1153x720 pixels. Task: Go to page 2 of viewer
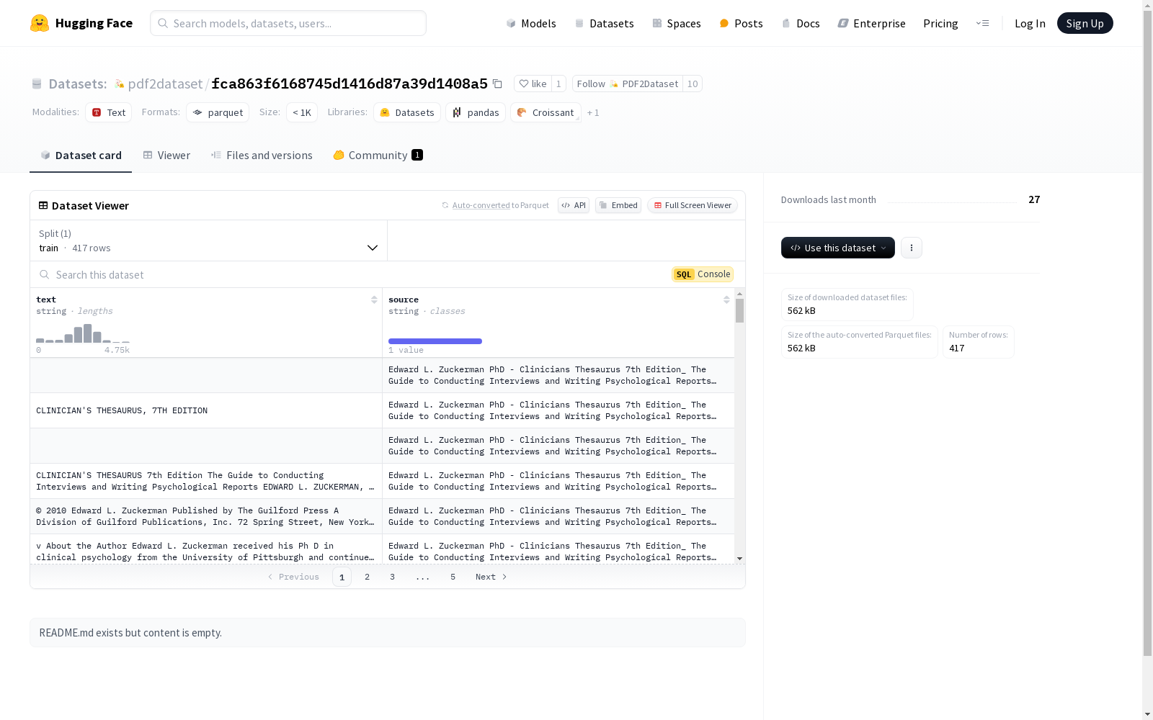point(367,577)
